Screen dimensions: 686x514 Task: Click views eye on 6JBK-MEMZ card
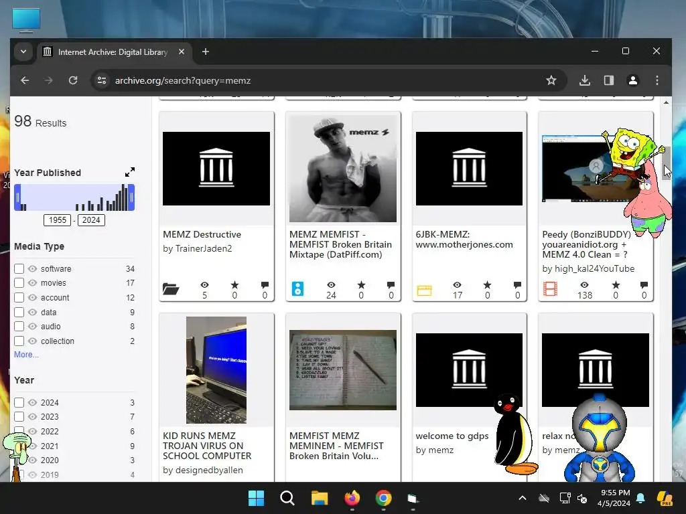457,285
